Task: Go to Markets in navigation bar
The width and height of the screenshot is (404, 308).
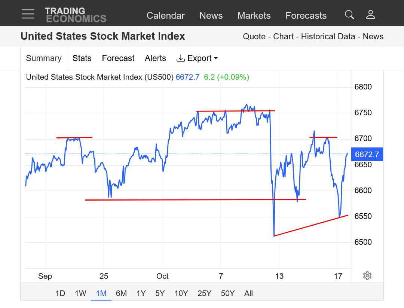Action: [x=254, y=16]
